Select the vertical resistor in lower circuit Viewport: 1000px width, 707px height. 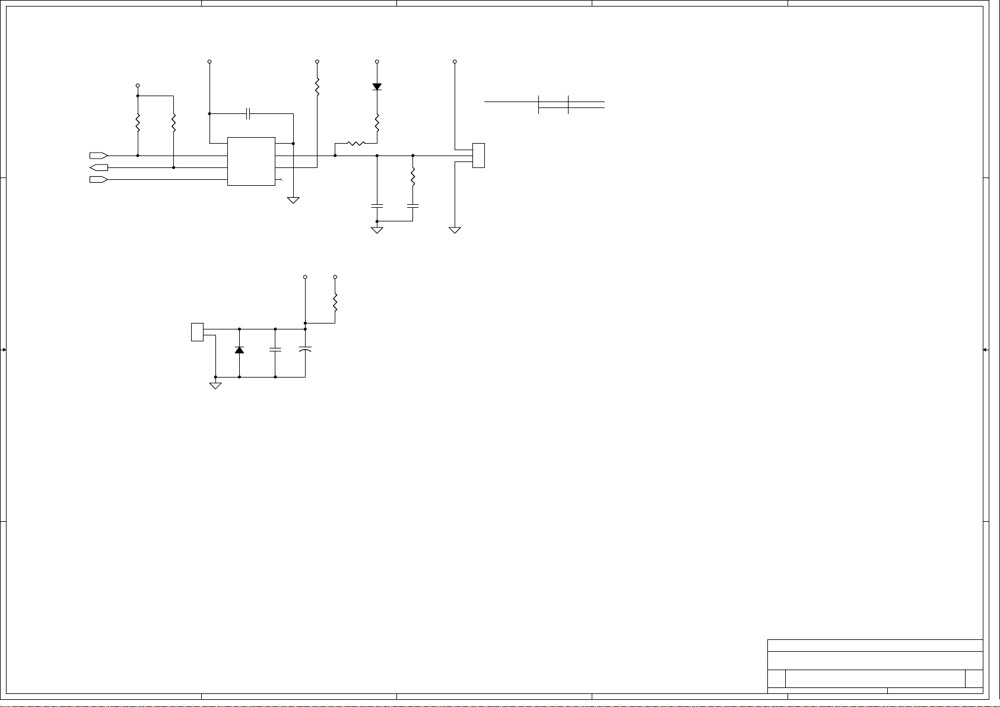[335, 302]
